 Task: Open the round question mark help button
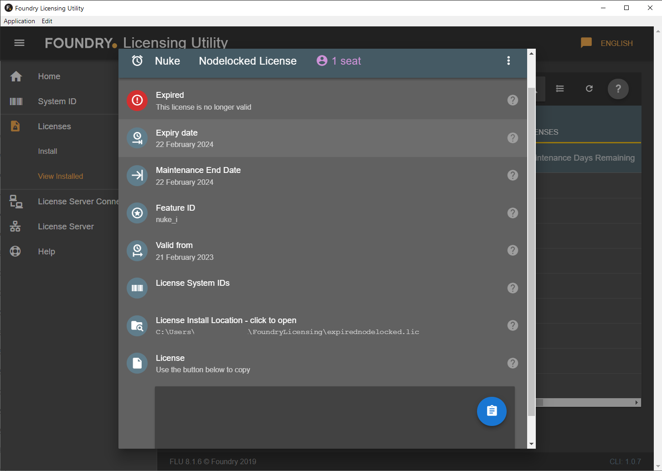point(618,89)
